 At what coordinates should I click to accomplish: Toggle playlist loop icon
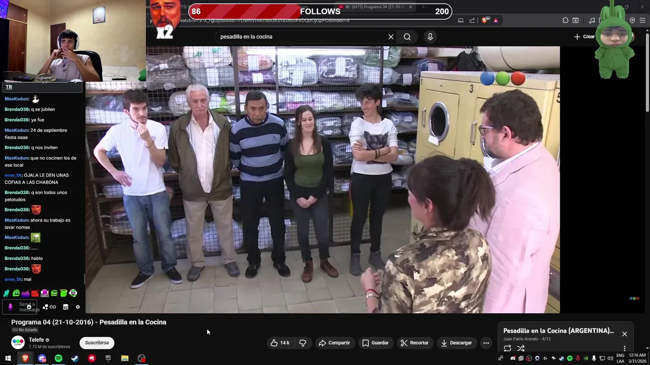tap(507, 348)
